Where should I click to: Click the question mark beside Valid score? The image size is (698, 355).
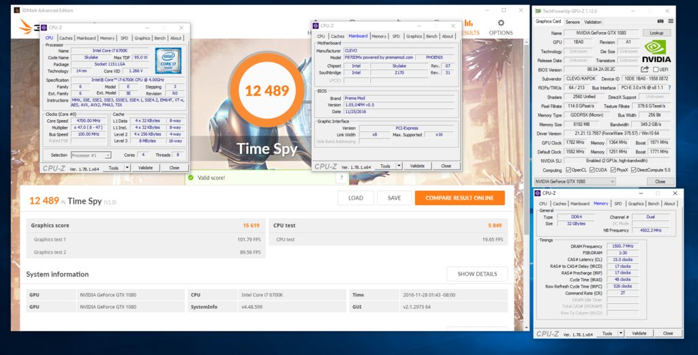(342, 178)
